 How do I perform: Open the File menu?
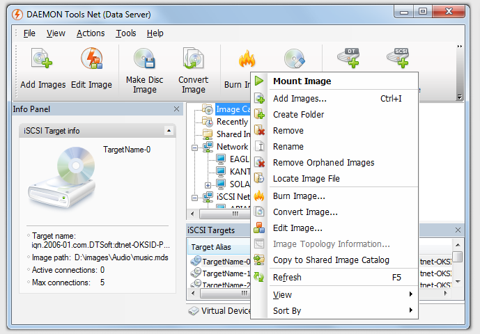29,33
